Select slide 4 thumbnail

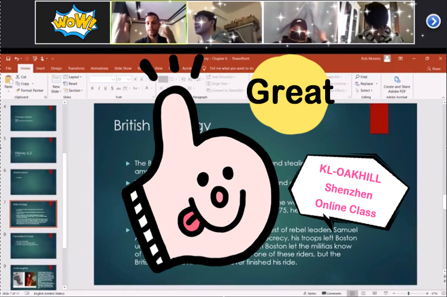(33, 118)
